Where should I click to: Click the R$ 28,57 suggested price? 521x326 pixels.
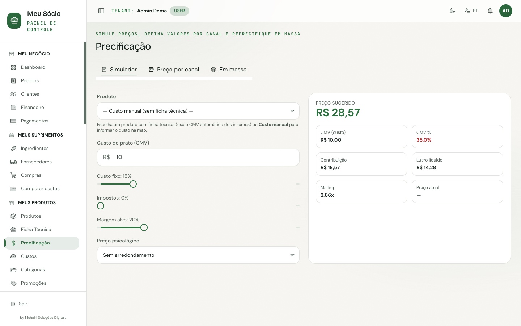[x=338, y=113]
